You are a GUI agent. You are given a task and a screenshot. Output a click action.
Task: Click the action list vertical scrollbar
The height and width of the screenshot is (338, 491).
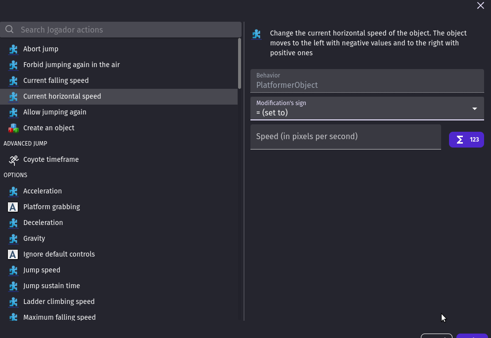tap(240, 64)
